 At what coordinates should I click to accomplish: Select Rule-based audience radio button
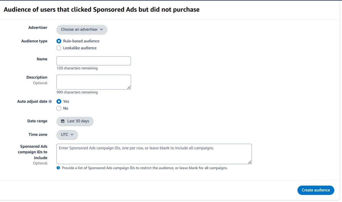[x=59, y=41]
